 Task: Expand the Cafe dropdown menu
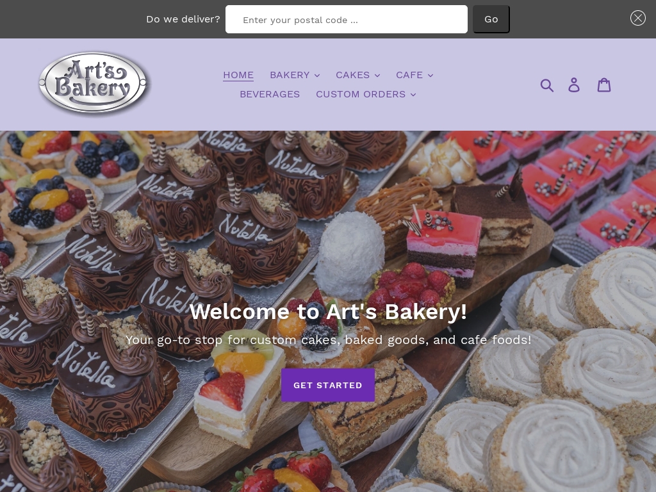pos(414,75)
